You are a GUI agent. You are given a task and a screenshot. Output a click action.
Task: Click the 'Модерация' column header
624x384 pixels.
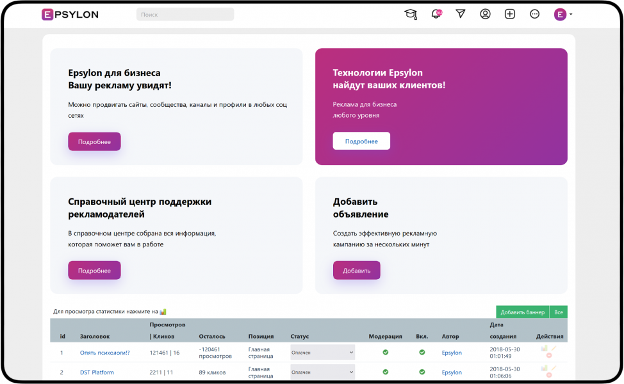385,336
